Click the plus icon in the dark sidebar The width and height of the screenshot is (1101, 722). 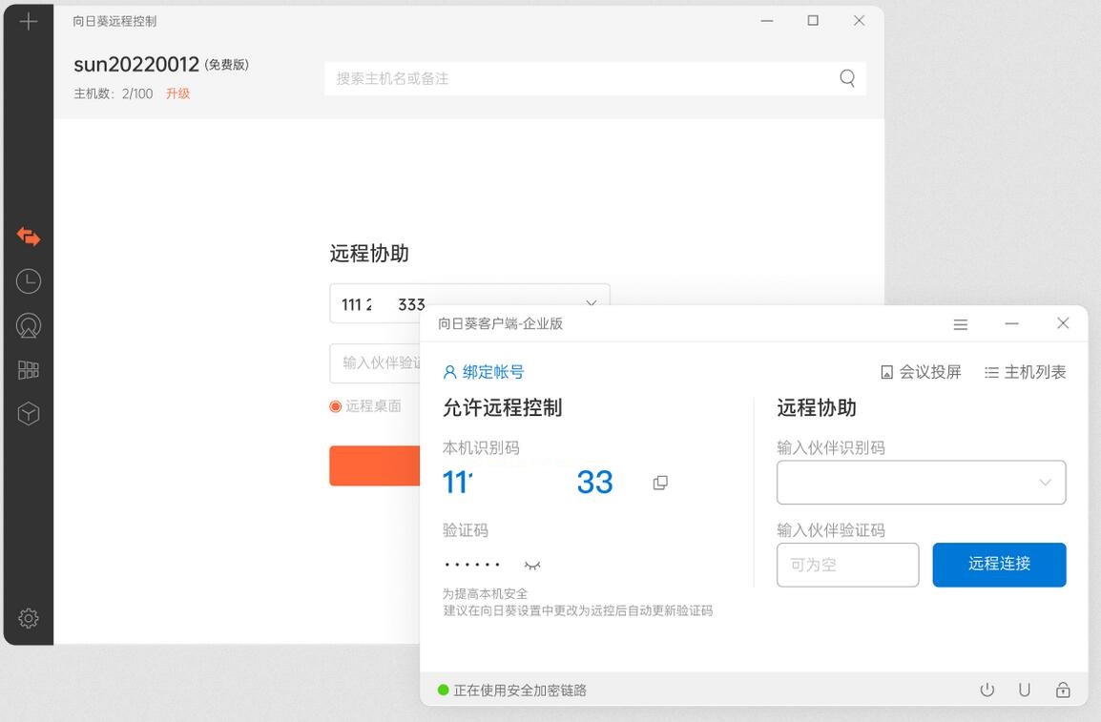click(x=28, y=22)
